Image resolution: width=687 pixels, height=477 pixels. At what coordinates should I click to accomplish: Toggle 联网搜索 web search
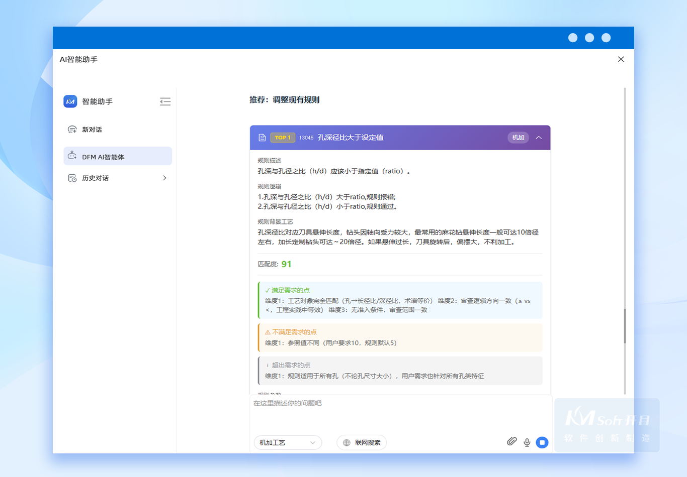(x=362, y=442)
